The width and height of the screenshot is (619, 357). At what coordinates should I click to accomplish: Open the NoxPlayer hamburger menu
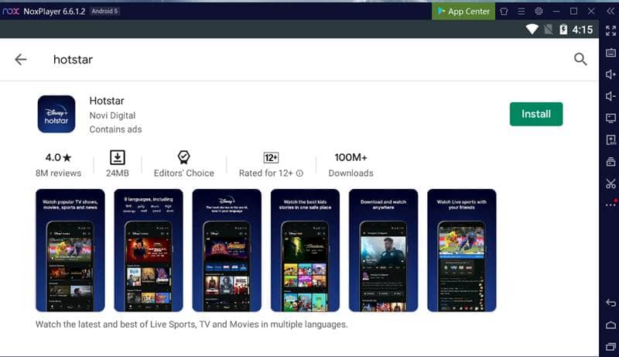click(521, 12)
